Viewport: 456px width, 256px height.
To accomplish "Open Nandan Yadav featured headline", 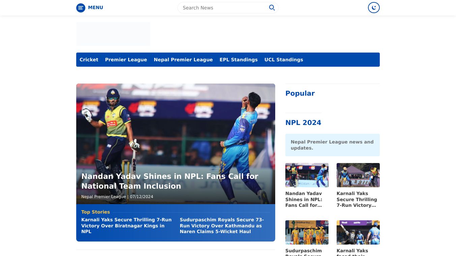I will (170, 181).
